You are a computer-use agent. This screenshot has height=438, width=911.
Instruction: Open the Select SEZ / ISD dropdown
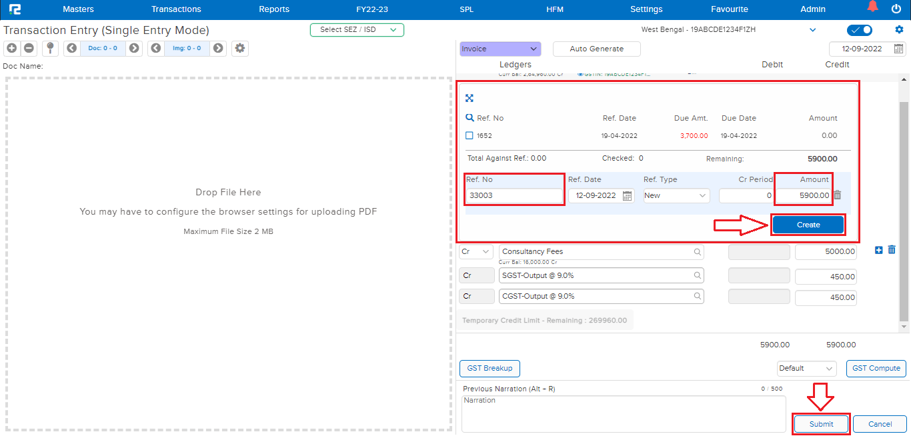point(357,30)
